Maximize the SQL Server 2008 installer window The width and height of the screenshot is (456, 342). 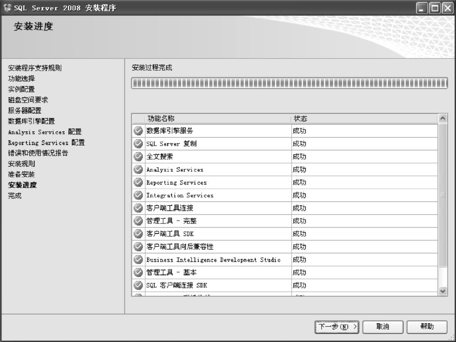(x=435, y=8)
